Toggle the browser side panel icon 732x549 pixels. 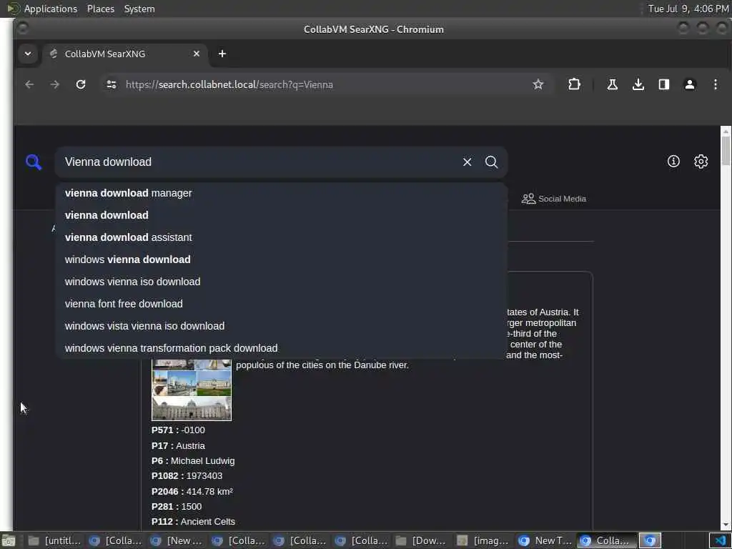pyautogui.click(x=664, y=84)
